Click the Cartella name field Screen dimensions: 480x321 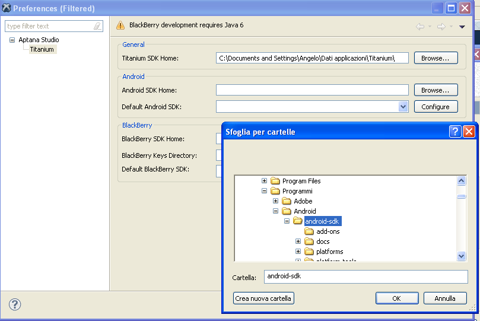(365, 276)
